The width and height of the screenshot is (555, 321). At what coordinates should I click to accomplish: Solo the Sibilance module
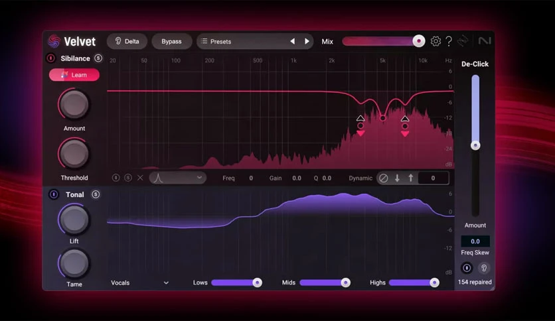[98, 58]
